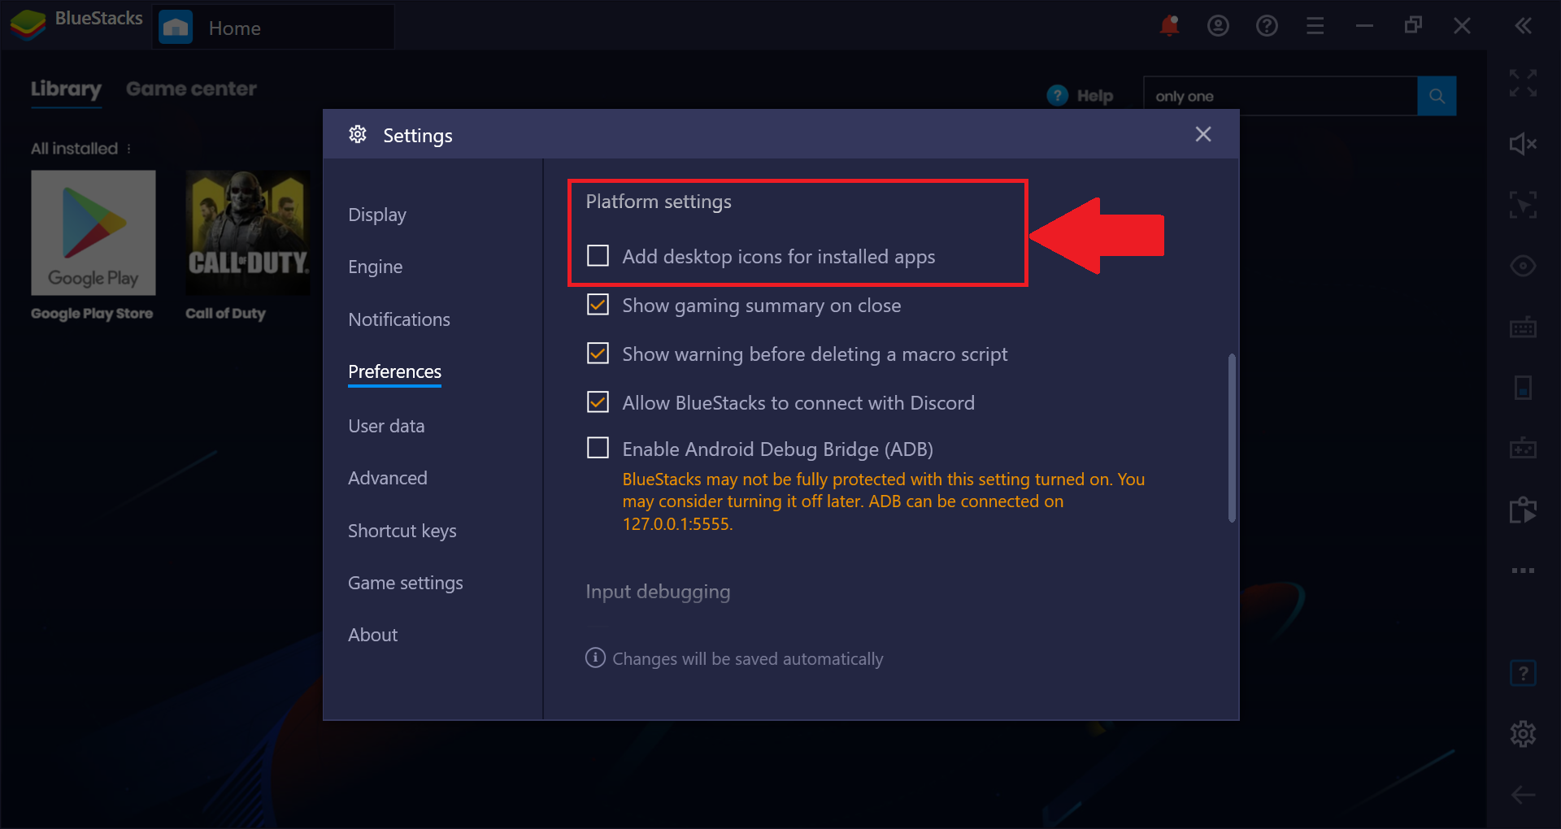The image size is (1561, 829).
Task: Open the gamepad controls icon in sidebar
Action: click(x=1523, y=448)
